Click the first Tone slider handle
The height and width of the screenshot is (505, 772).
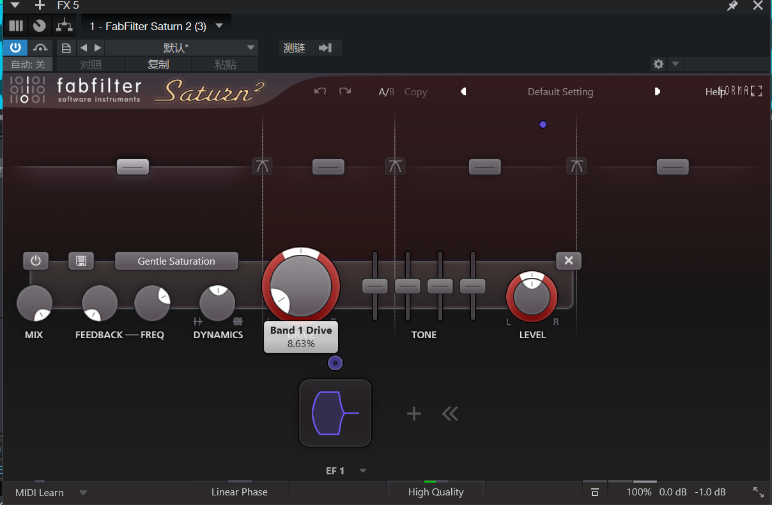pos(375,286)
